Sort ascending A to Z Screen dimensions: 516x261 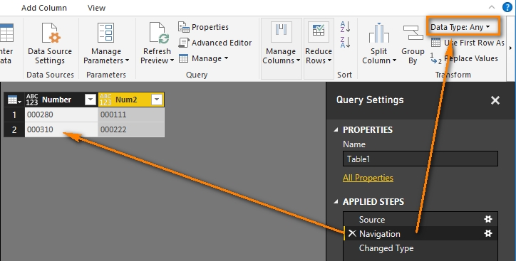coord(345,27)
